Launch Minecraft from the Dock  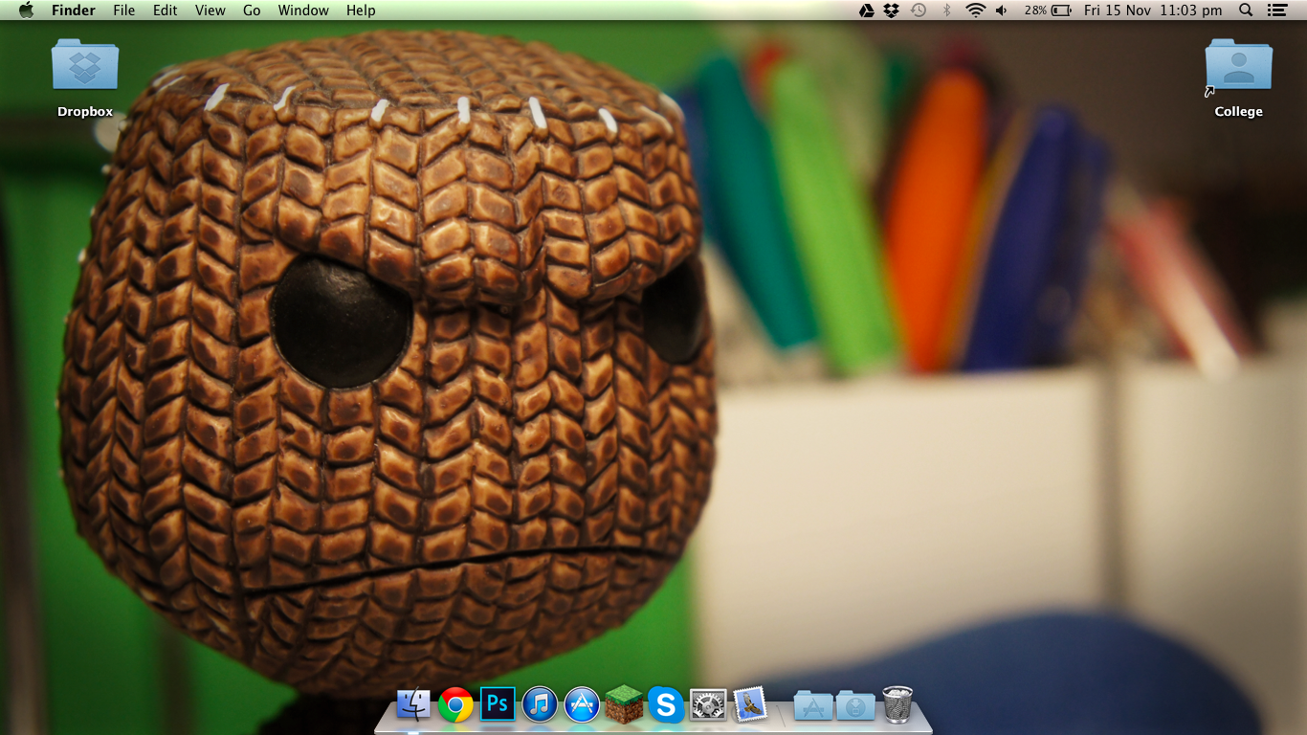624,704
